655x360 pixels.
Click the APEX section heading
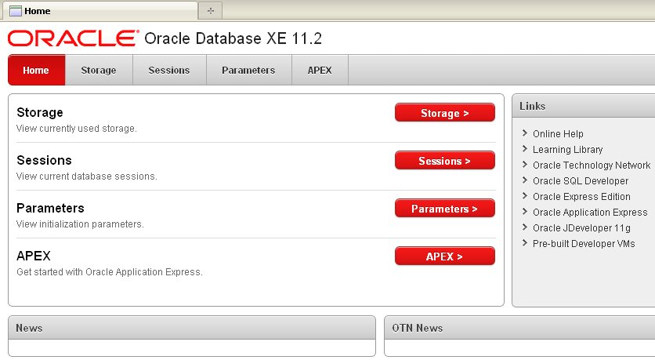(x=34, y=256)
